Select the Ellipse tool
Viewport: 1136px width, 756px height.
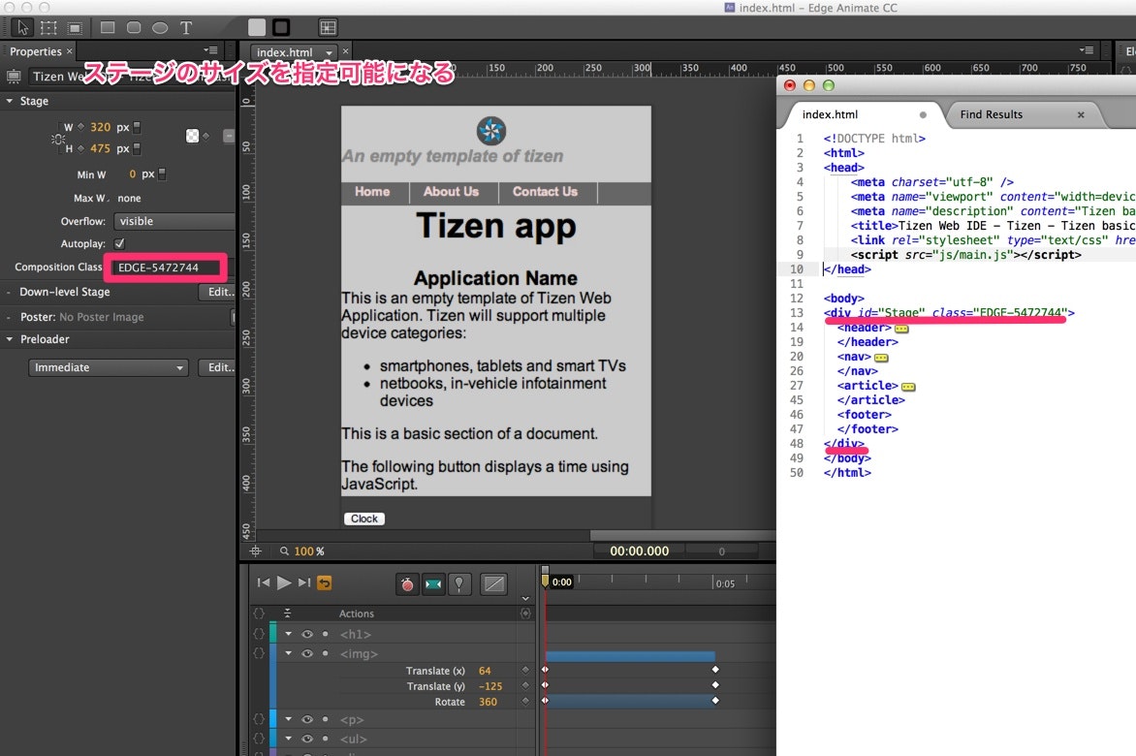pos(160,27)
